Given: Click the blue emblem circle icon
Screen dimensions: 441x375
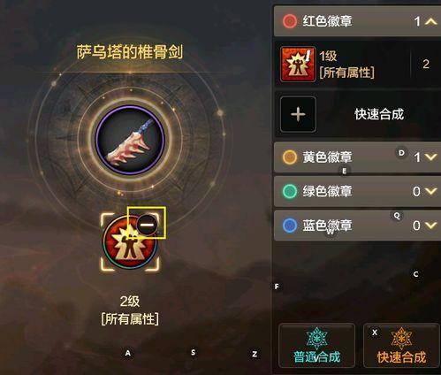Looking at the screenshot, I should pyautogui.click(x=290, y=226).
